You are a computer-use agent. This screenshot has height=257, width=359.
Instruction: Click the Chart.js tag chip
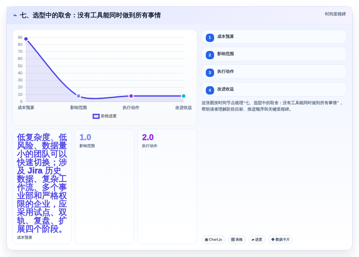213,240
